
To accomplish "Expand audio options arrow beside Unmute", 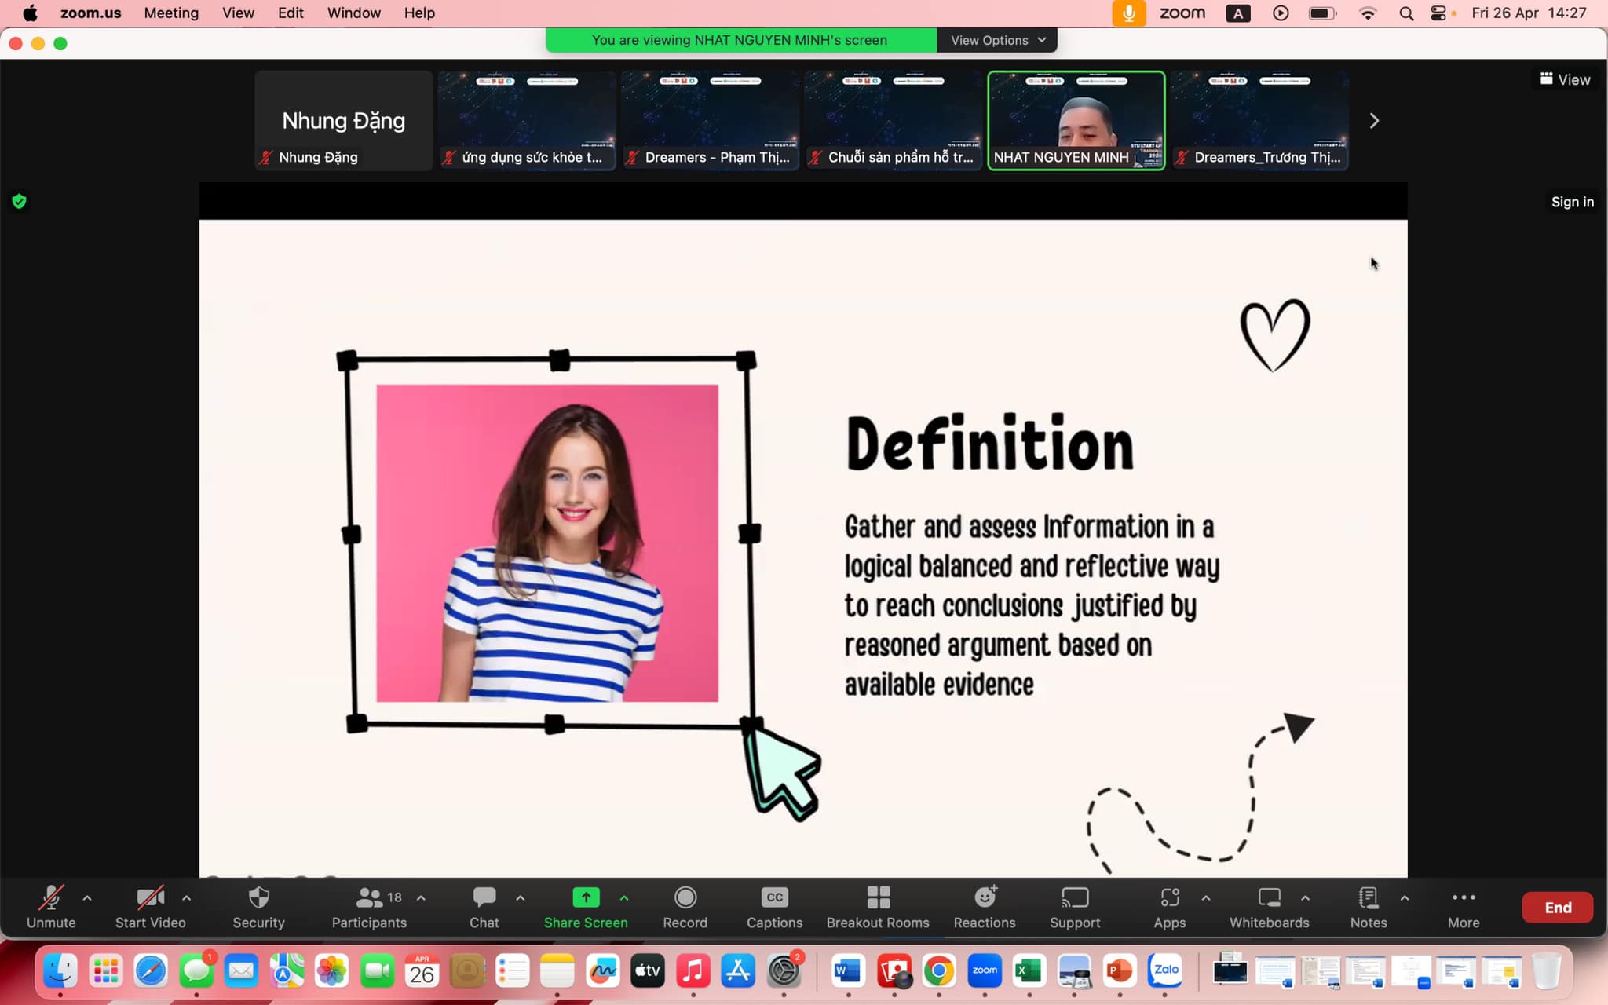I will 87,898.
